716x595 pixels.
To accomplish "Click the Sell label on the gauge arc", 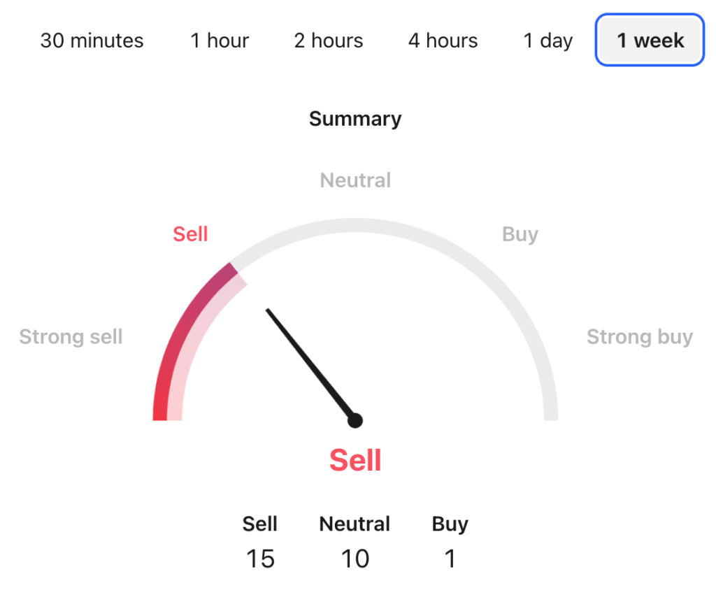I will [190, 234].
